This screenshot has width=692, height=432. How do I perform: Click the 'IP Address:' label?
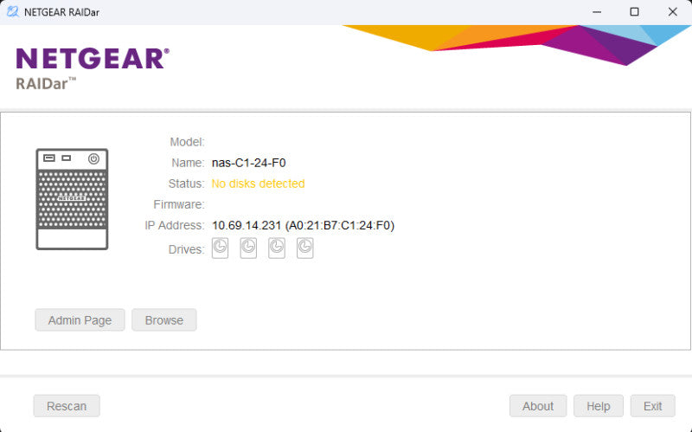pos(175,225)
